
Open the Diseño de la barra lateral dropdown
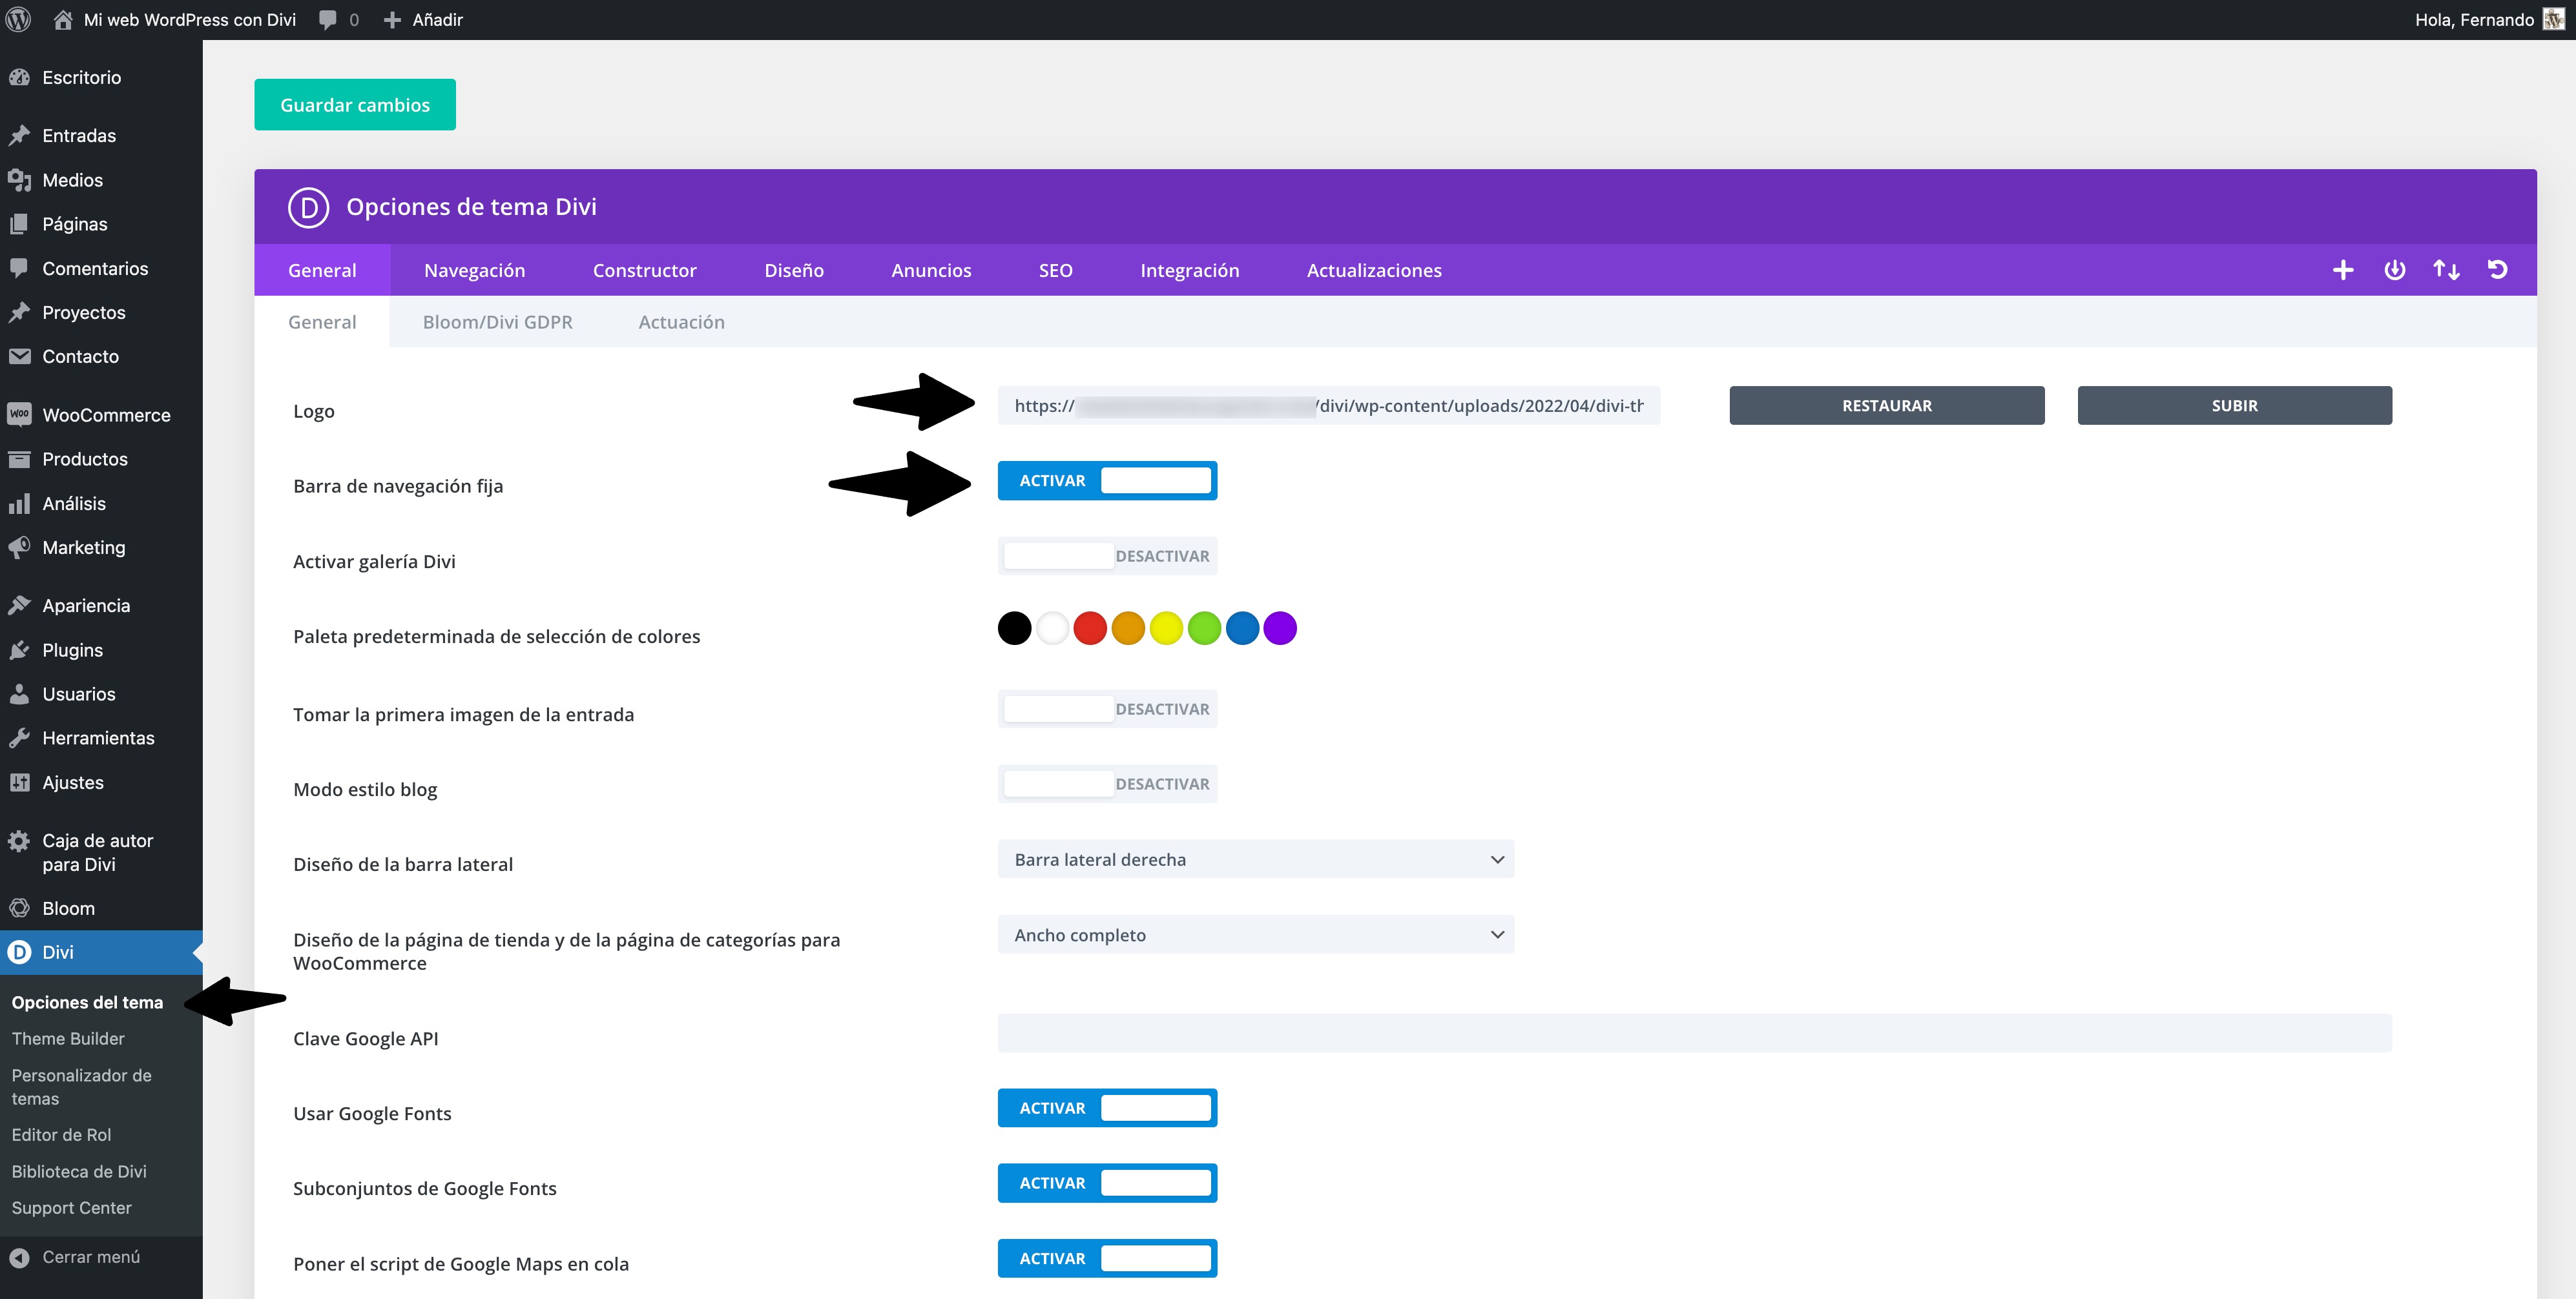(x=1255, y=859)
